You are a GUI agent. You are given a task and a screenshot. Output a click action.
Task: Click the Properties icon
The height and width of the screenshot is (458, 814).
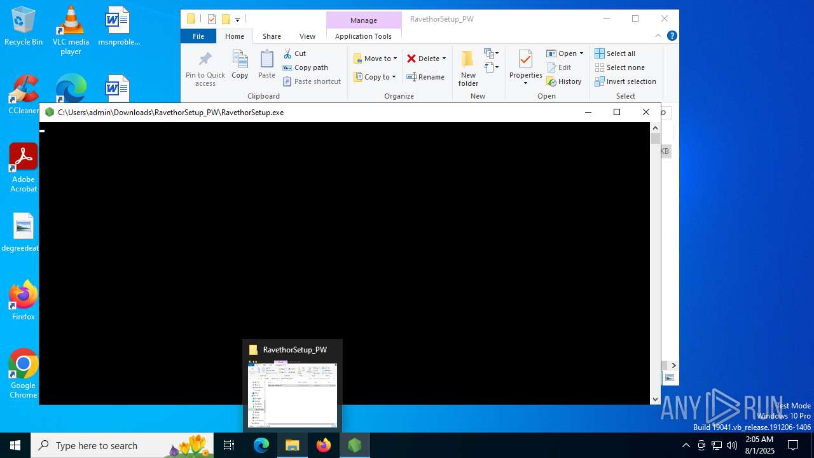point(525,59)
